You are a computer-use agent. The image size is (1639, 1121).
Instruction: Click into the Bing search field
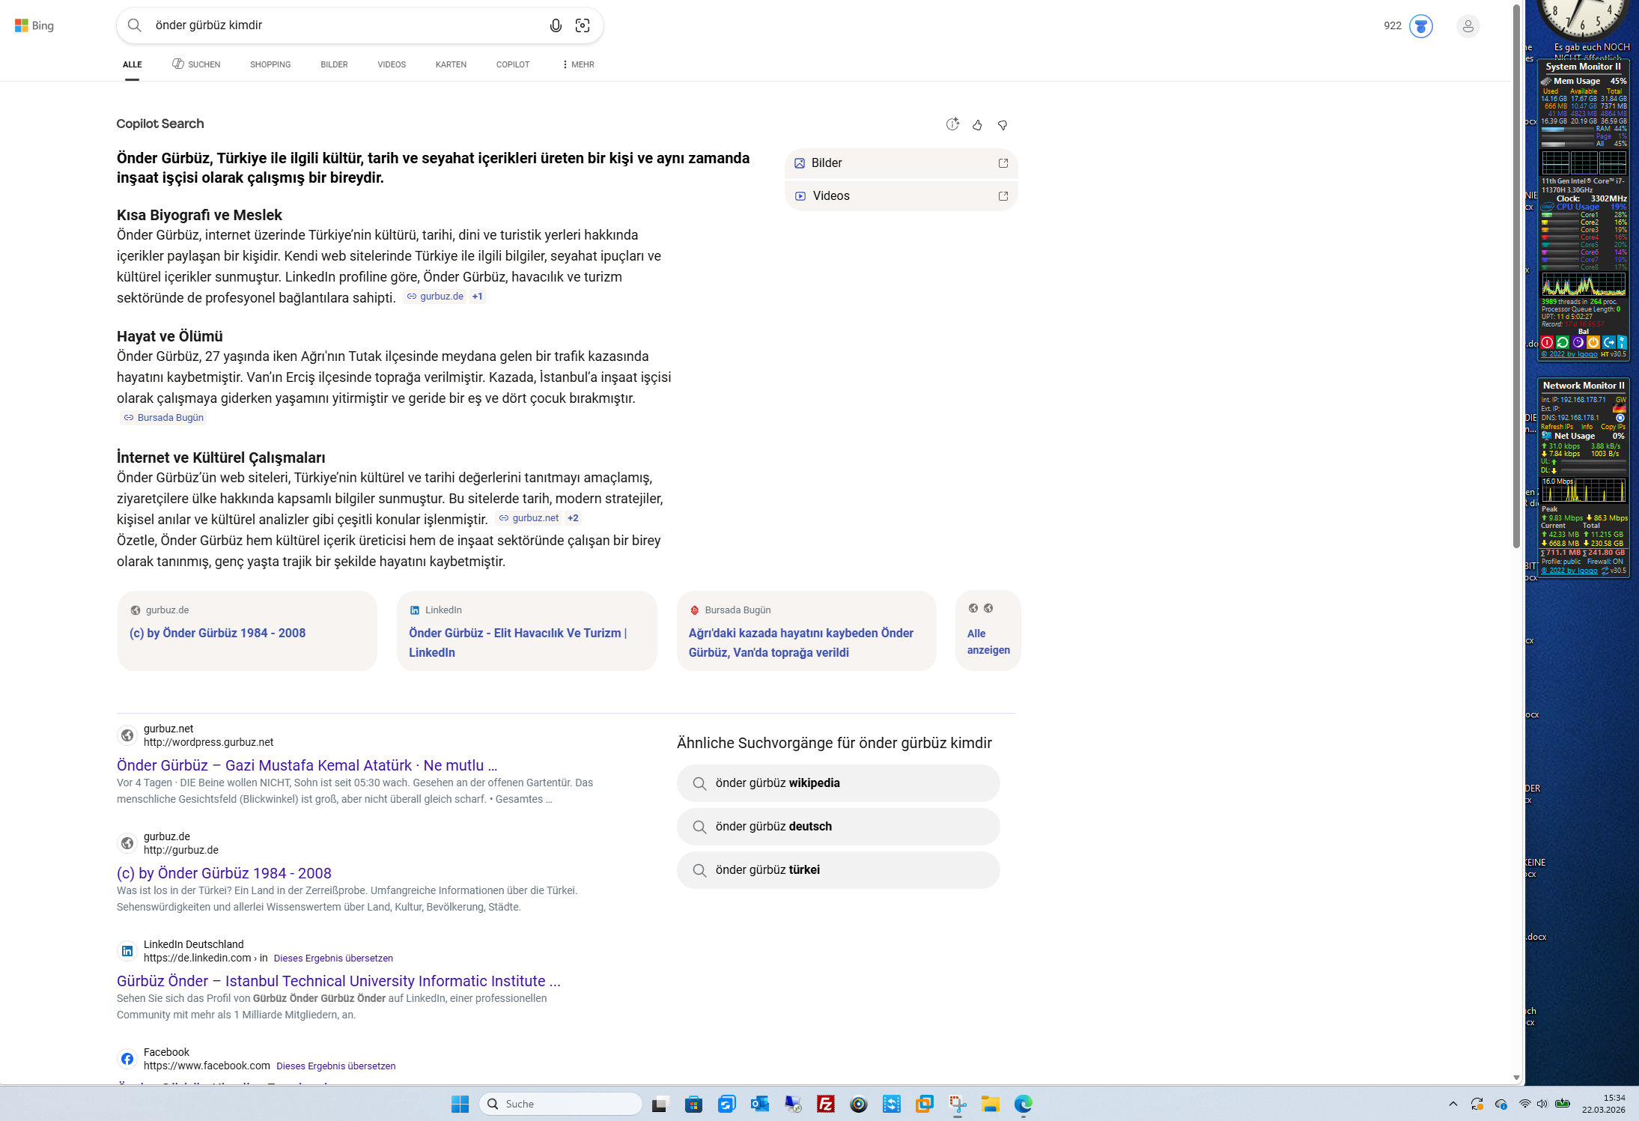(337, 25)
